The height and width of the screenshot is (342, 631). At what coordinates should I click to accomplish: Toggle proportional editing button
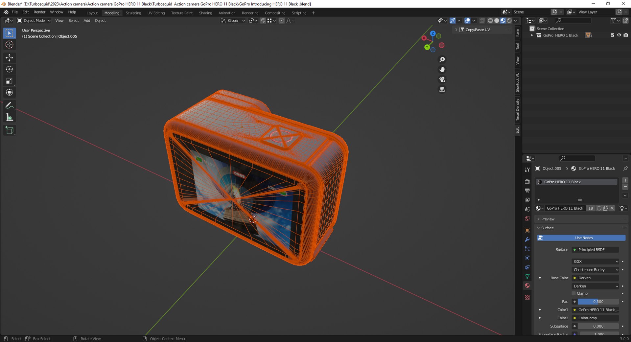pos(282,21)
